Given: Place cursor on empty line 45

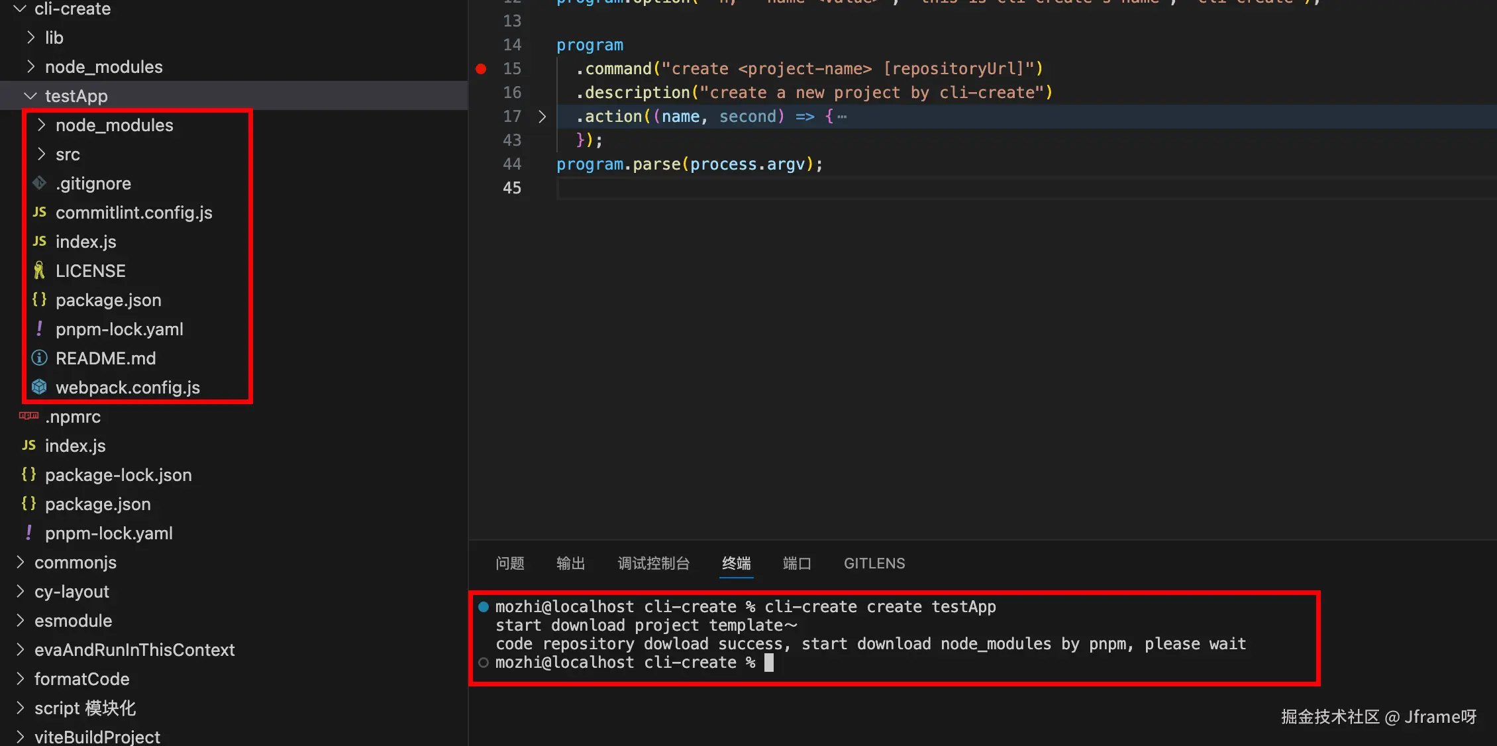Looking at the screenshot, I should [795, 188].
